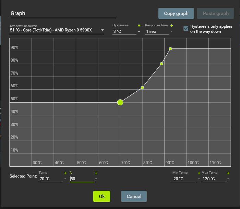Increase selected point percent with plus
Image resolution: width=240 pixels, height=209 pixels.
coord(96,173)
